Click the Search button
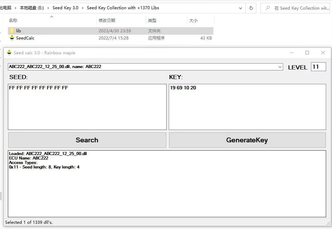This screenshot has height=229, width=332. [87, 140]
